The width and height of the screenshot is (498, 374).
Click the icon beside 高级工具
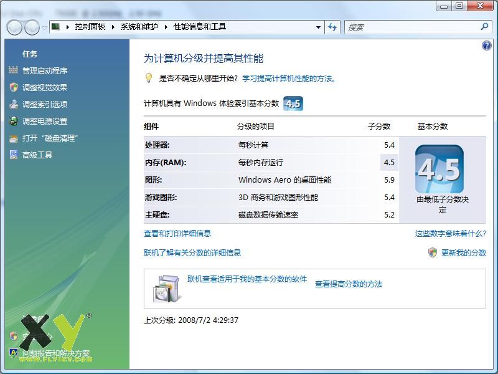(x=14, y=155)
